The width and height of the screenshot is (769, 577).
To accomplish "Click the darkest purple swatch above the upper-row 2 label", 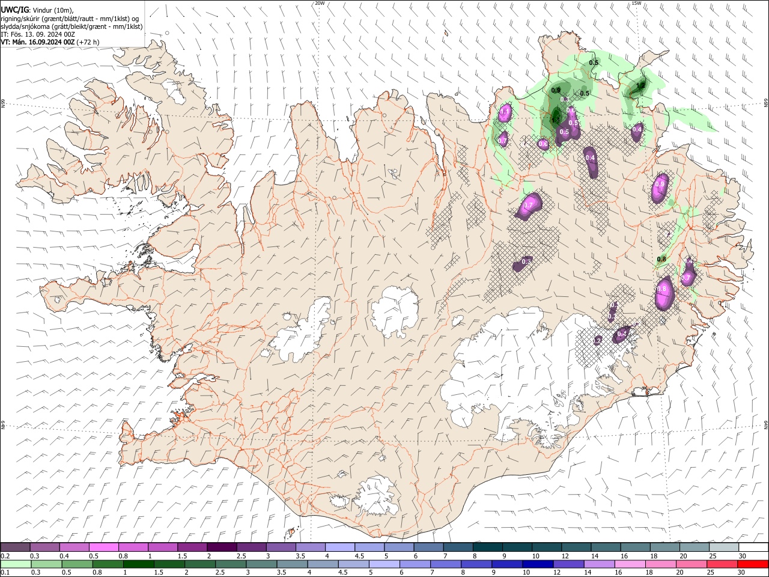I will (222, 548).
